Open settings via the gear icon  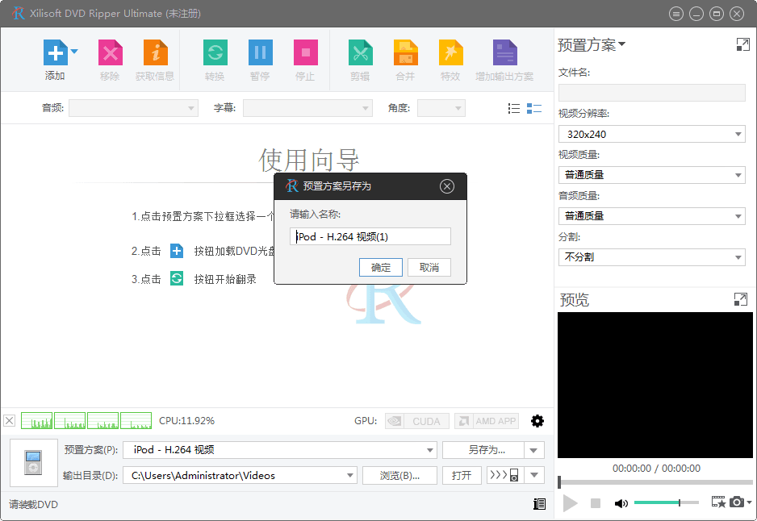coord(537,421)
